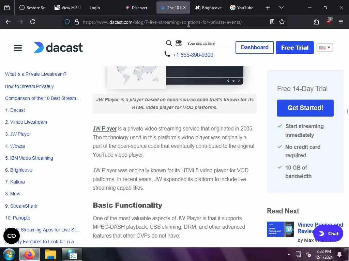Close the active tab 'The 10 B'
349x261 pixels.
[184, 8]
